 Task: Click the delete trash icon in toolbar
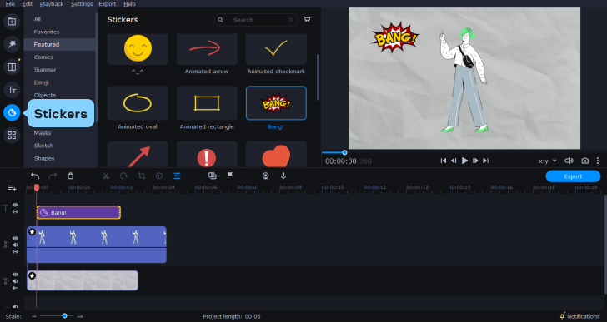(x=70, y=176)
